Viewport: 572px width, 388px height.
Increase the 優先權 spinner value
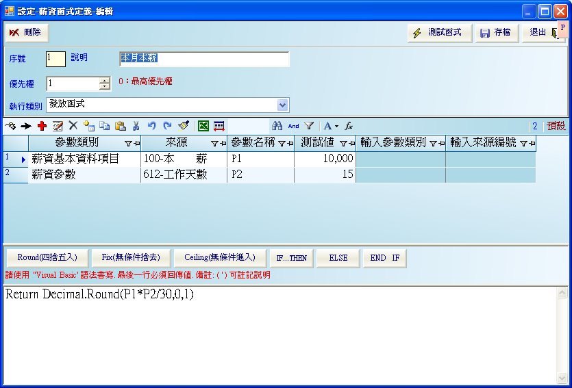[104, 80]
